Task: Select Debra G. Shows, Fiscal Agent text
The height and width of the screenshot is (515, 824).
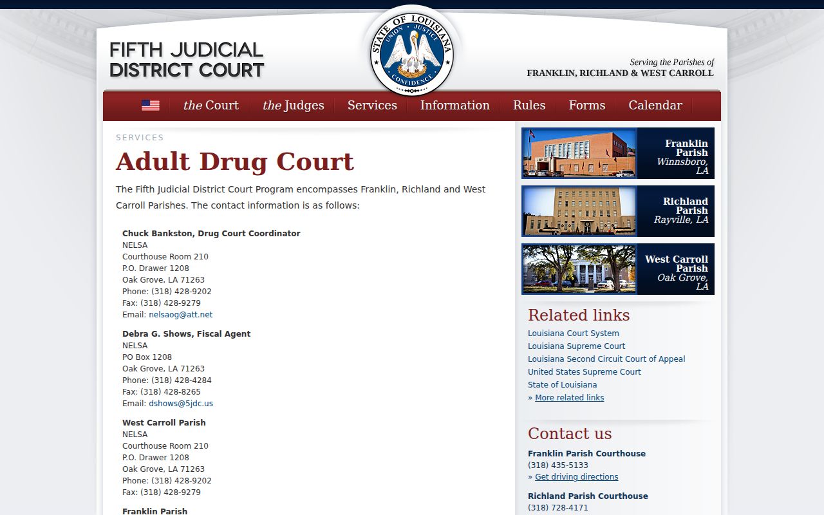Action: click(187, 334)
